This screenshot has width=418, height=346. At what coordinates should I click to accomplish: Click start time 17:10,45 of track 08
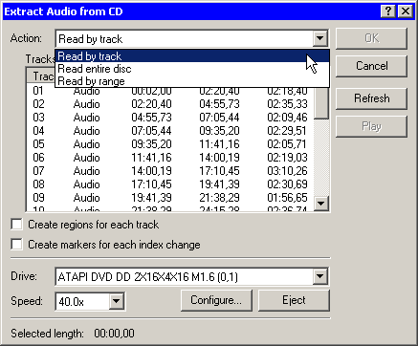tap(151, 184)
